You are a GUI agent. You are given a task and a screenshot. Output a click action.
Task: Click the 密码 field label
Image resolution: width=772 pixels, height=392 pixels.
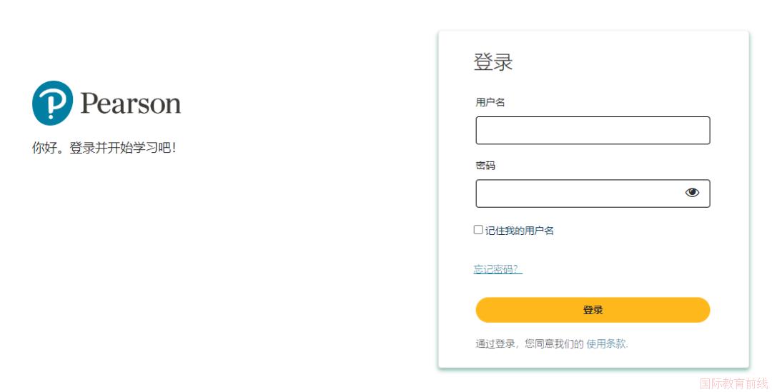click(485, 165)
